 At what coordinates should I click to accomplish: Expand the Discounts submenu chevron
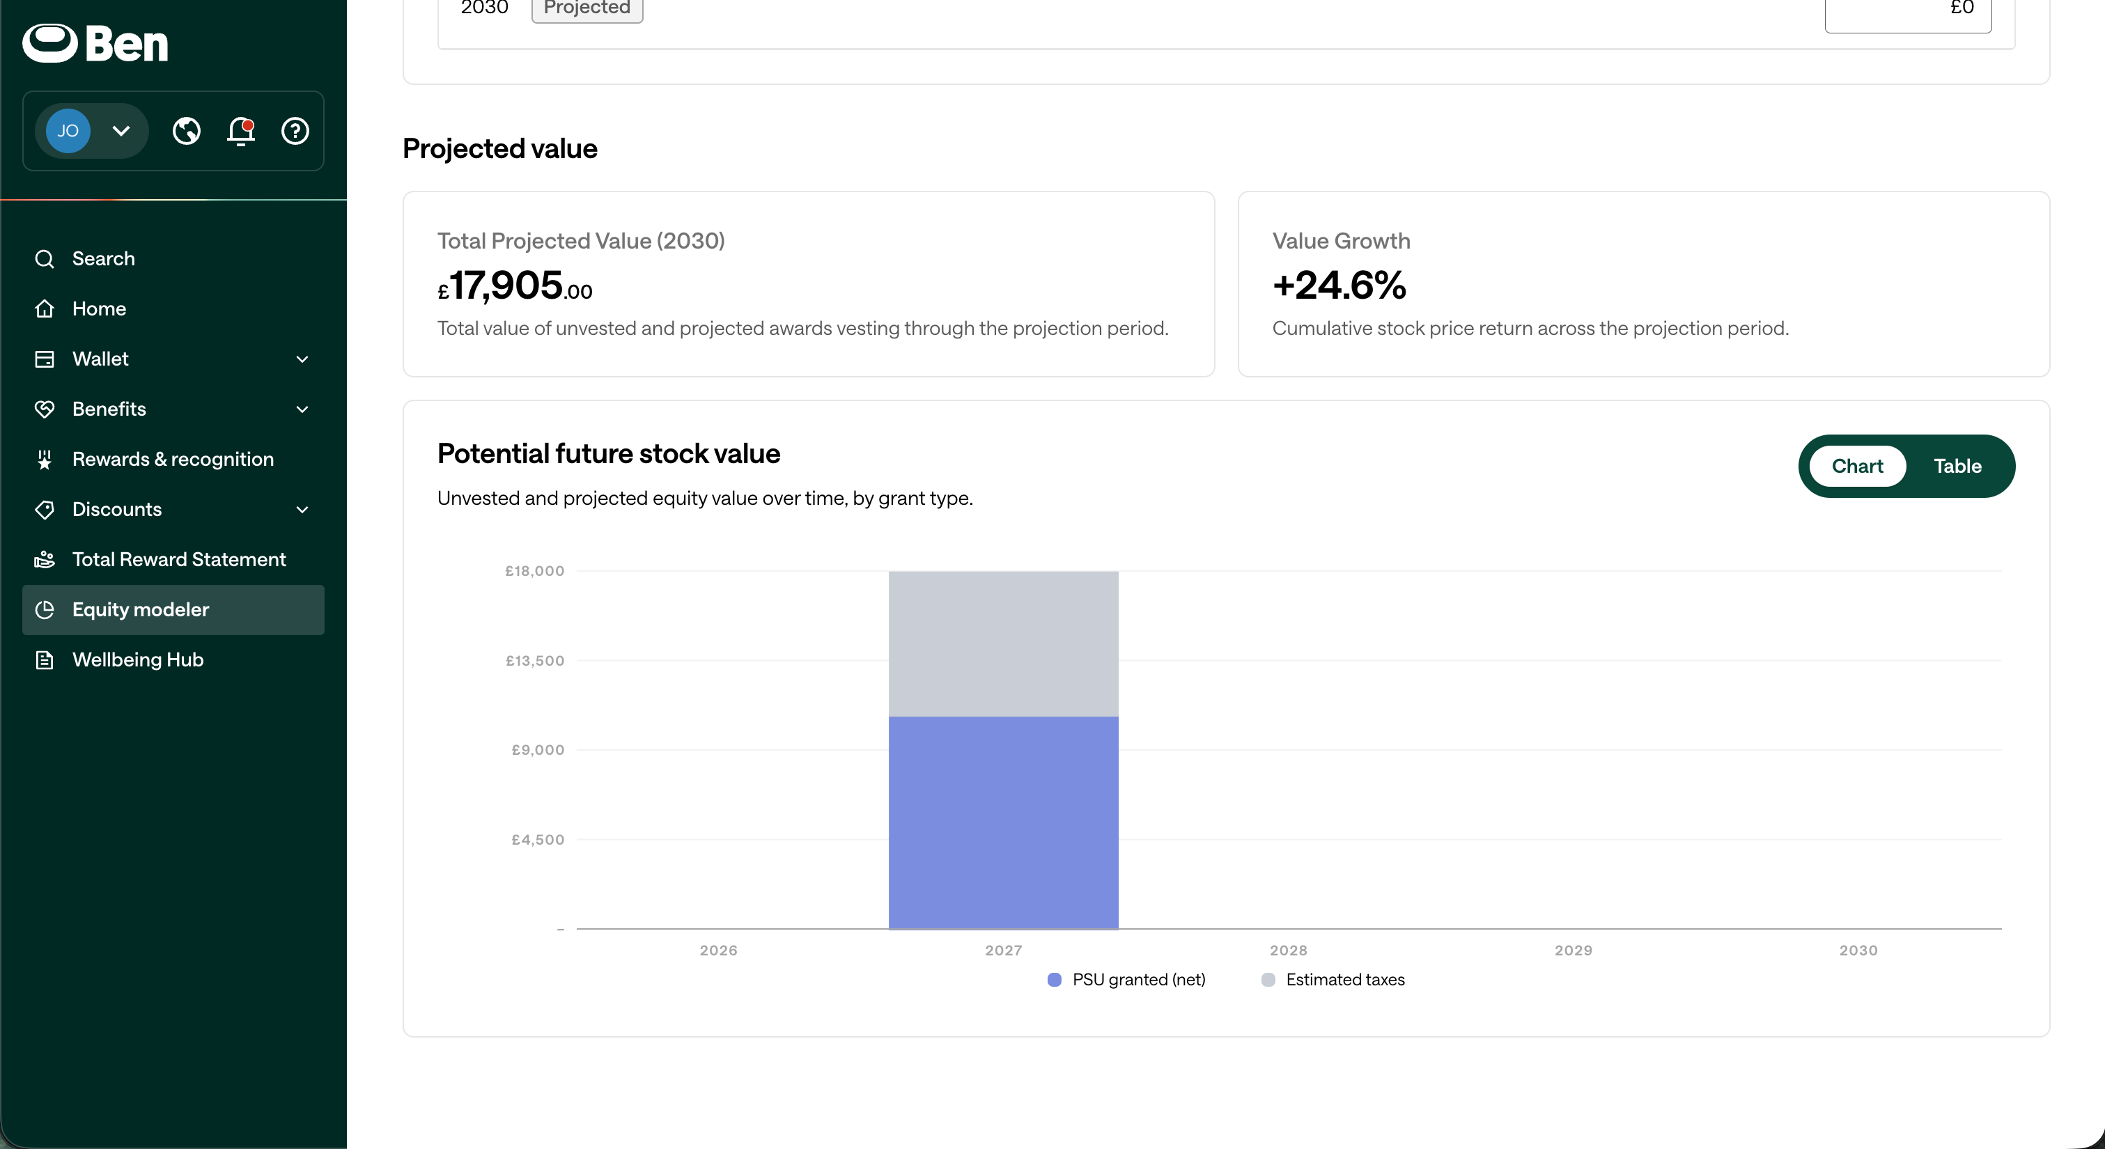(x=302, y=510)
